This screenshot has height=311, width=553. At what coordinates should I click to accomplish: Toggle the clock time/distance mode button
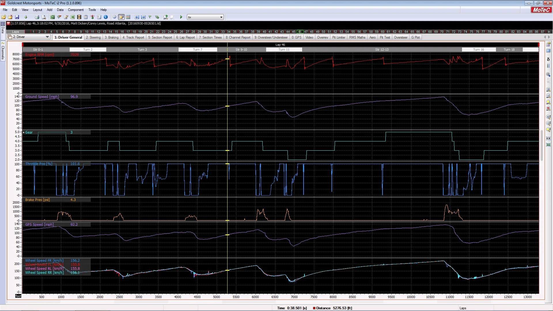point(114,17)
